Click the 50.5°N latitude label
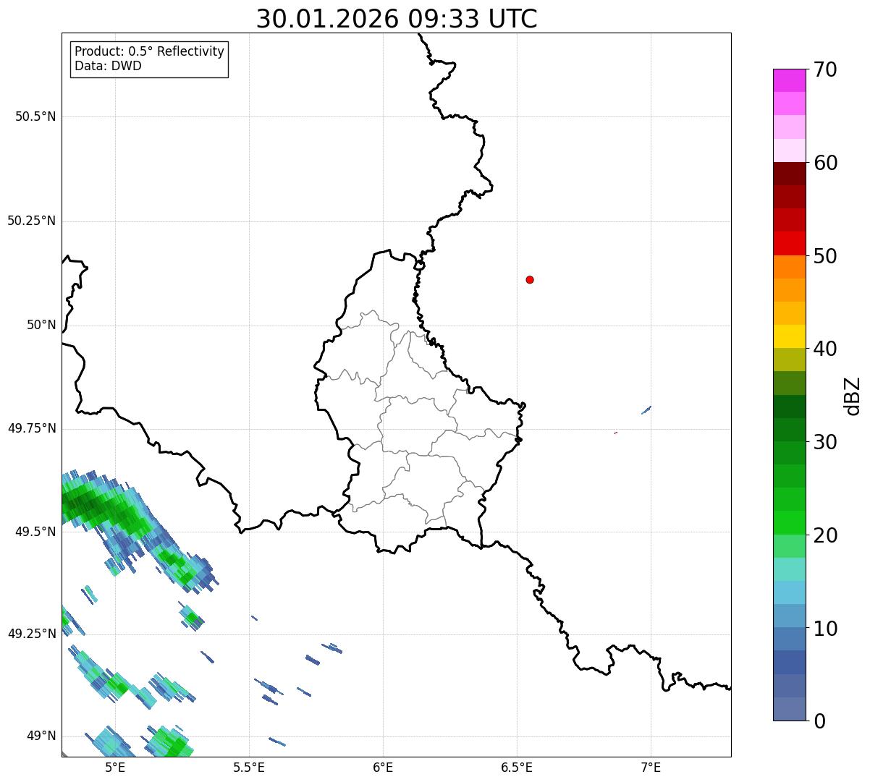 (35, 116)
